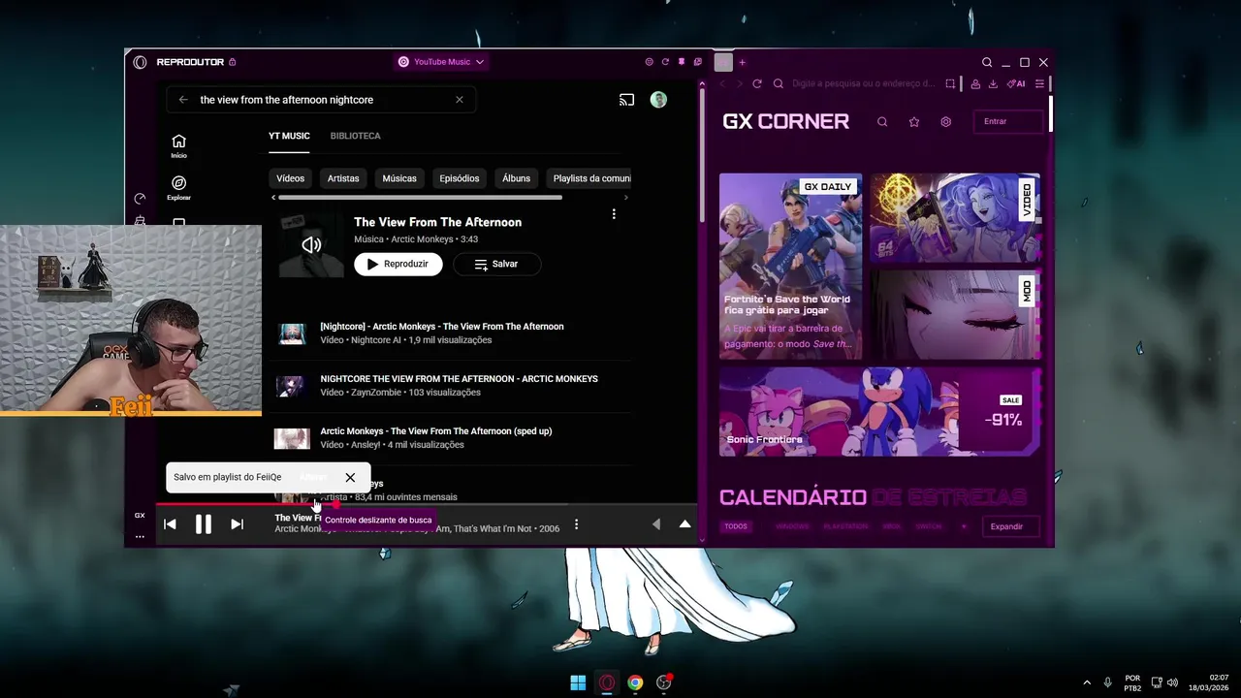
Task: Open the account avatar menu
Action: (658, 100)
